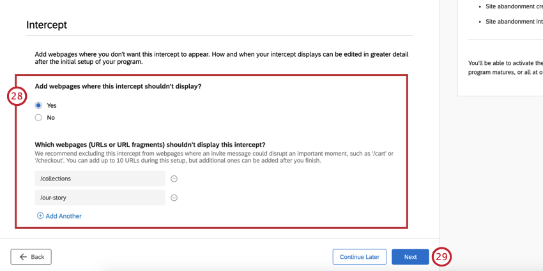Click the "Add webpages where this intercept shouldn't display?" heading

(118, 87)
